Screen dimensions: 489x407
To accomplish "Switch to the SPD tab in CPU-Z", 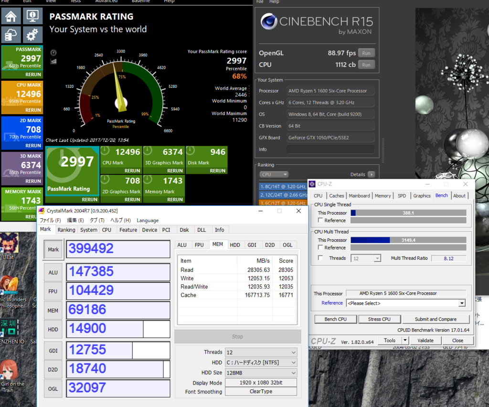I will [402, 195].
